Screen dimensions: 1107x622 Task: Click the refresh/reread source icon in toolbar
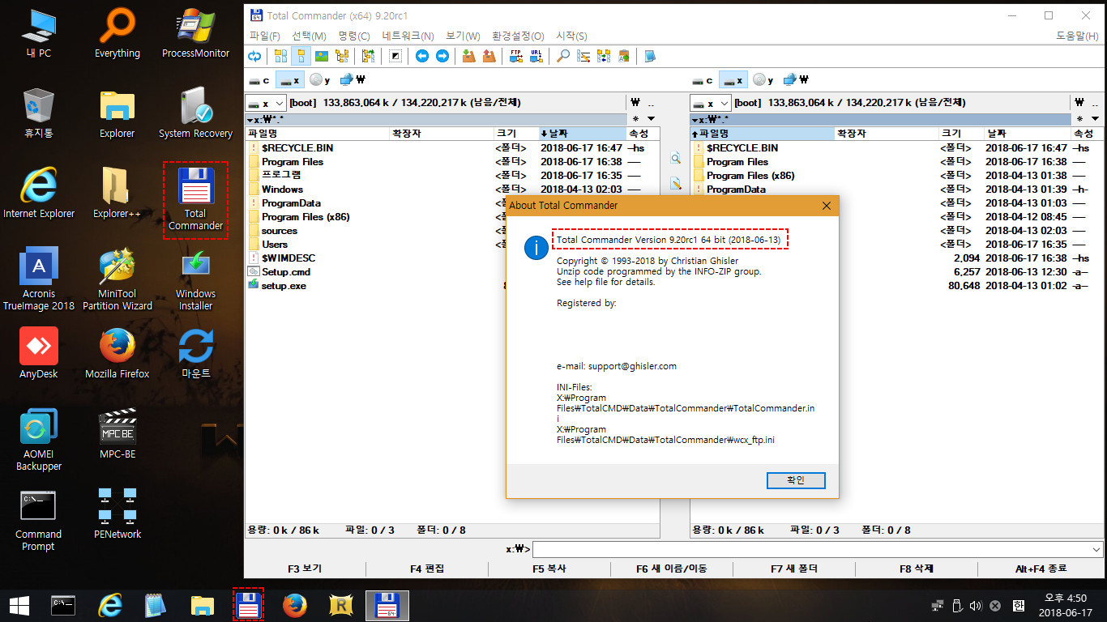pos(254,56)
